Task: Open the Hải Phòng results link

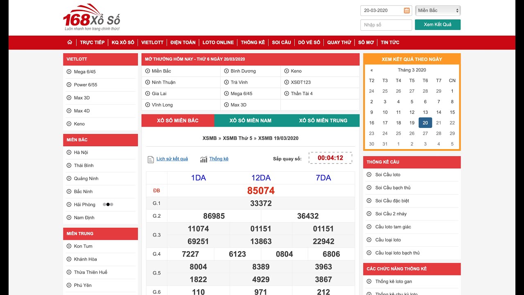Action: (x=84, y=205)
